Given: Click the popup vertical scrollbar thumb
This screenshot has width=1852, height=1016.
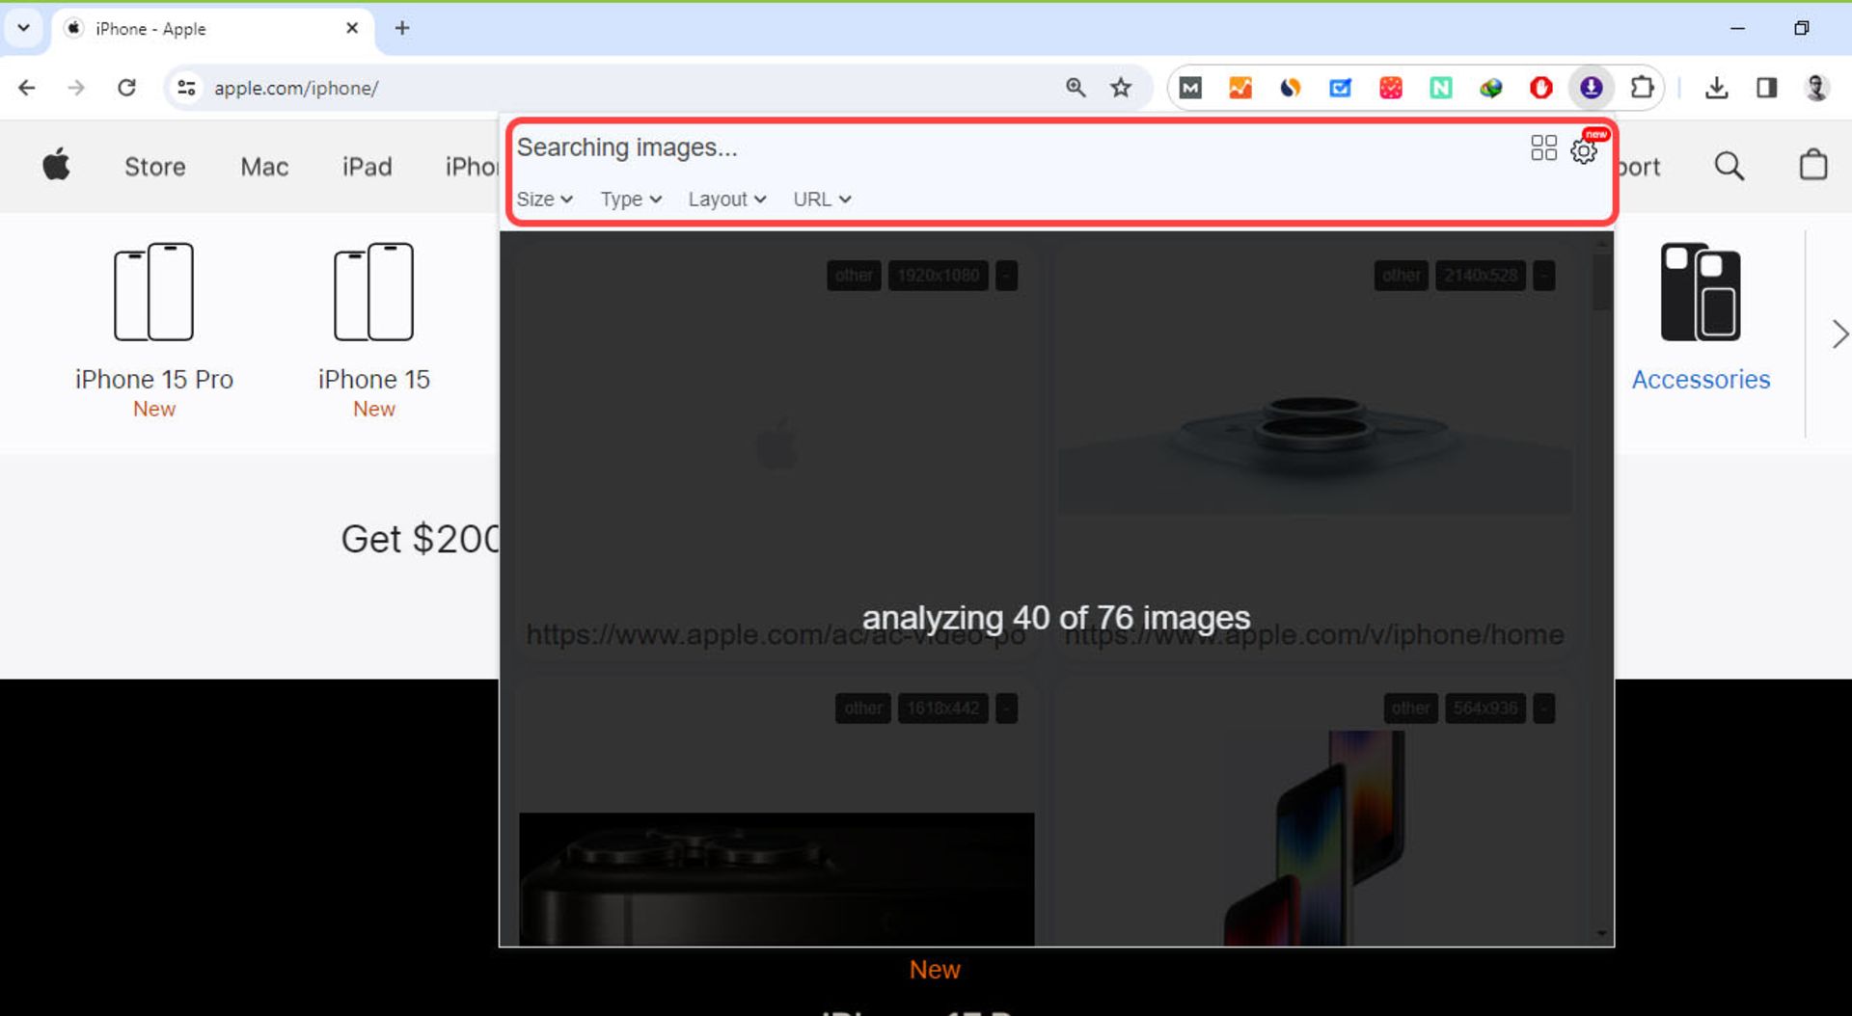Looking at the screenshot, I should (x=1601, y=281).
